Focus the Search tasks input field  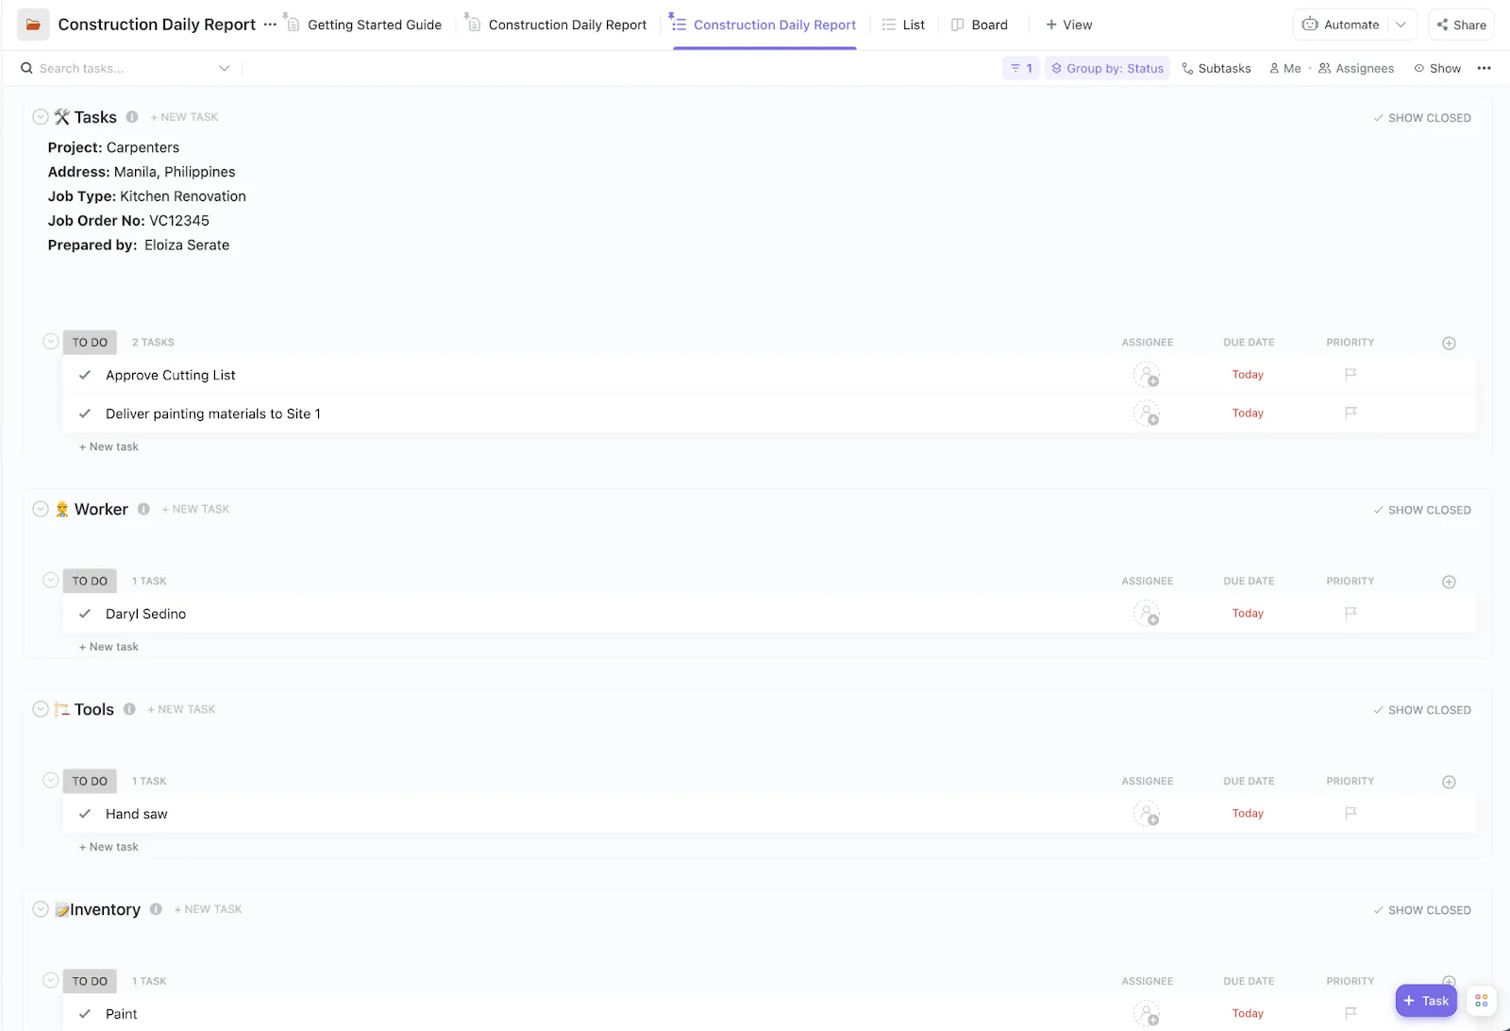(x=123, y=68)
